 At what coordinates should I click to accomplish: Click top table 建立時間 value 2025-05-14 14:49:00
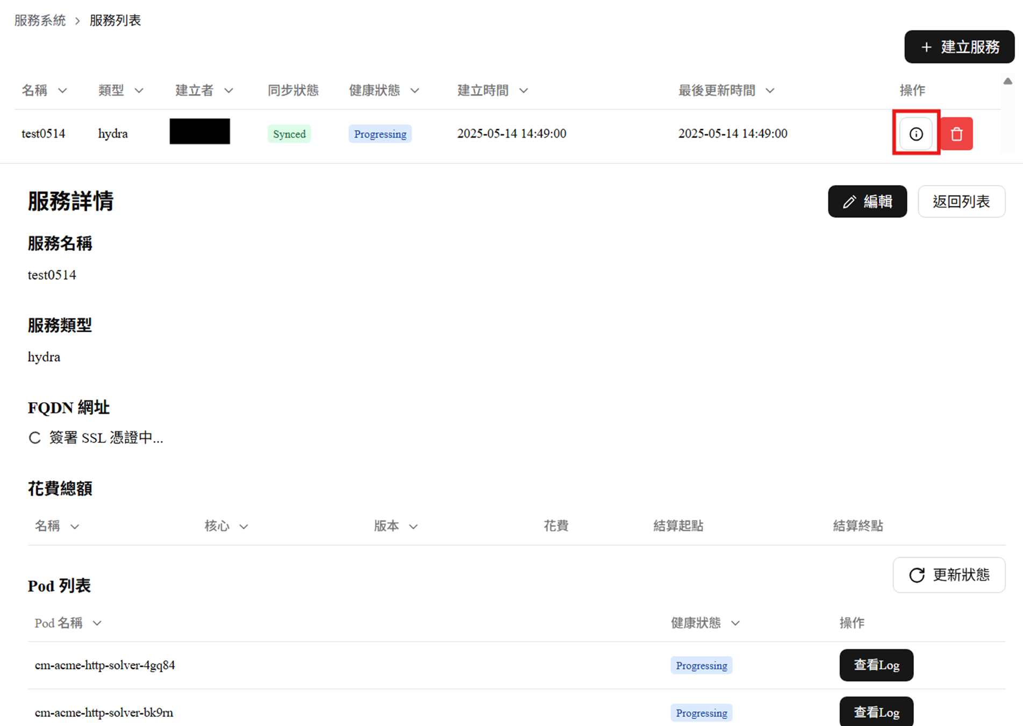coord(512,134)
